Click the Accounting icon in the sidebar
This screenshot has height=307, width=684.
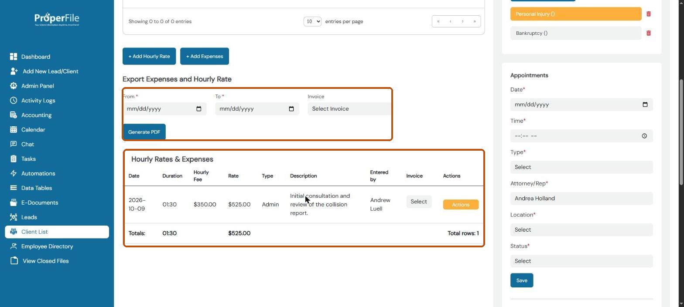14,115
